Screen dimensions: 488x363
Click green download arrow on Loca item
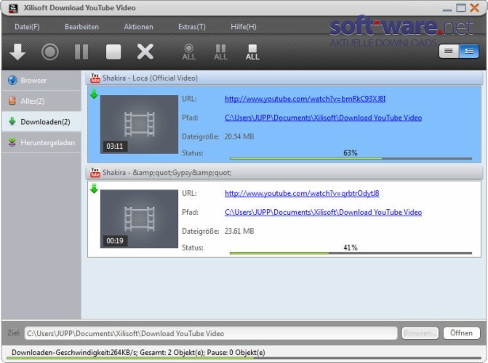point(94,94)
